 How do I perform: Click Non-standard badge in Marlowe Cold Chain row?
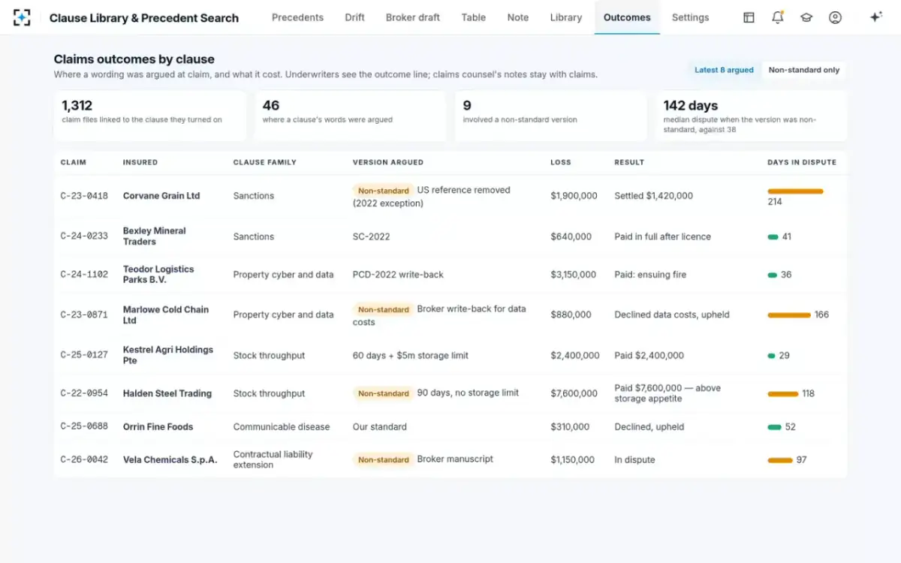(384, 309)
